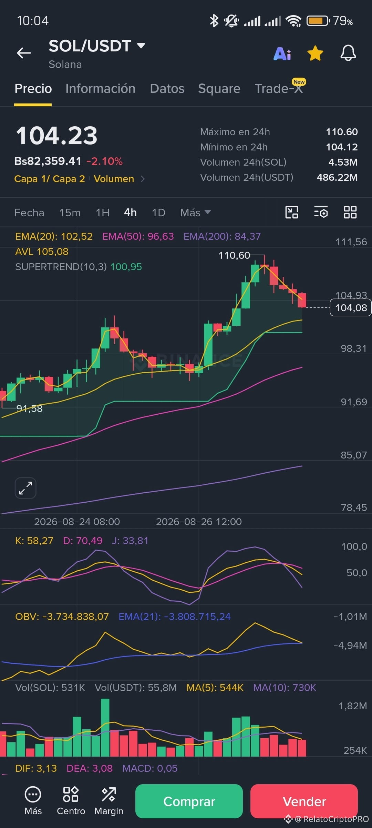Image resolution: width=372 pixels, height=828 pixels.
Task: Click the MACD: 0,05 label
Action: 150,768
